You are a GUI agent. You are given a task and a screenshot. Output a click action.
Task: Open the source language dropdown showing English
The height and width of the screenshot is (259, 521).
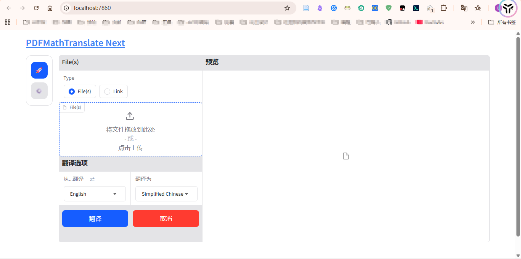coord(95,194)
